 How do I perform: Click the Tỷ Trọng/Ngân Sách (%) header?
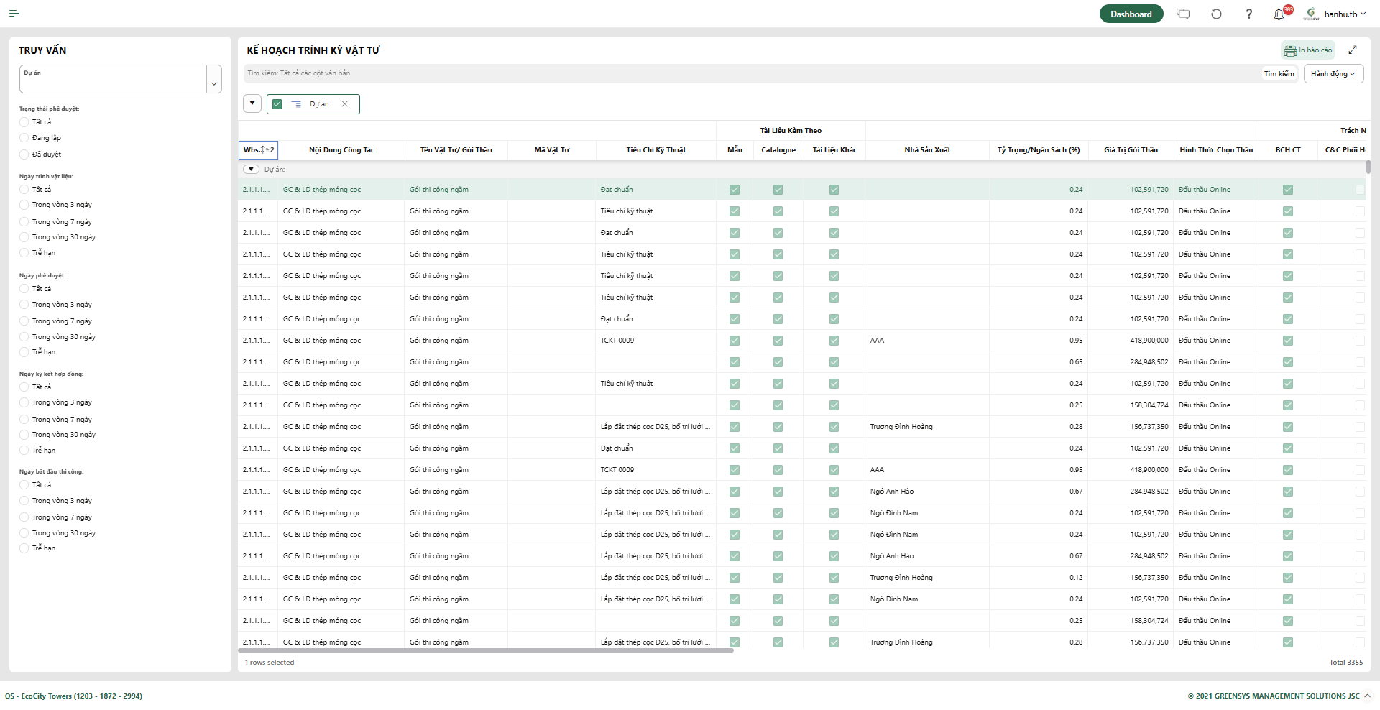click(x=1039, y=149)
